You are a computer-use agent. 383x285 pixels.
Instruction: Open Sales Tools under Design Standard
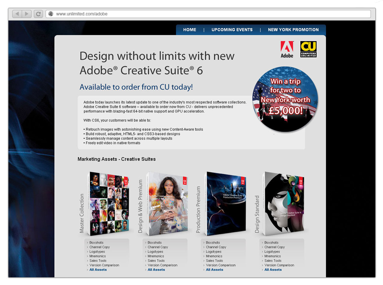tap(273, 261)
